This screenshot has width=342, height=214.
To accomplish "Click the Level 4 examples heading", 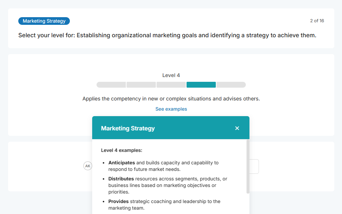I will [x=122, y=150].
